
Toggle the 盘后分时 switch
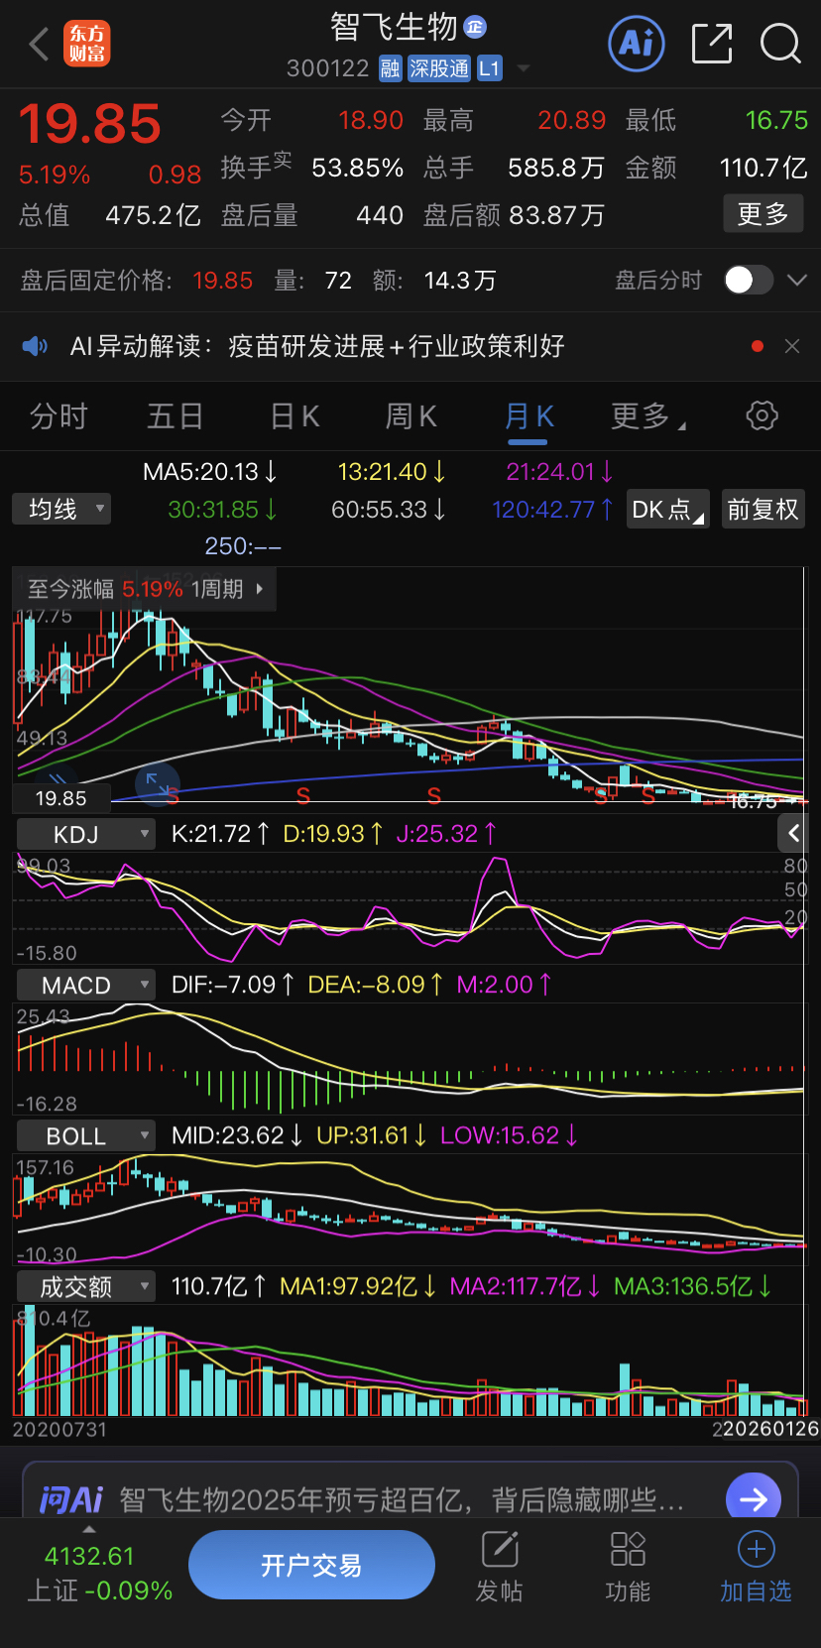[748, 281]
